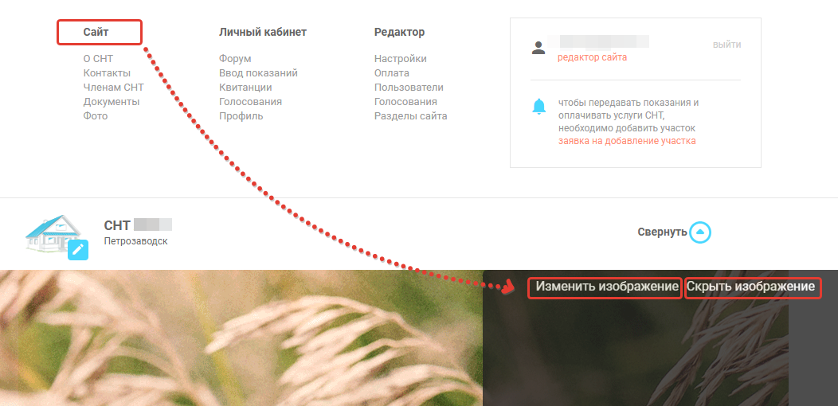The height and width of the screenshot is (406, 838).
Task: Click the blue notification bell icon
Action: tap(539, 107)
